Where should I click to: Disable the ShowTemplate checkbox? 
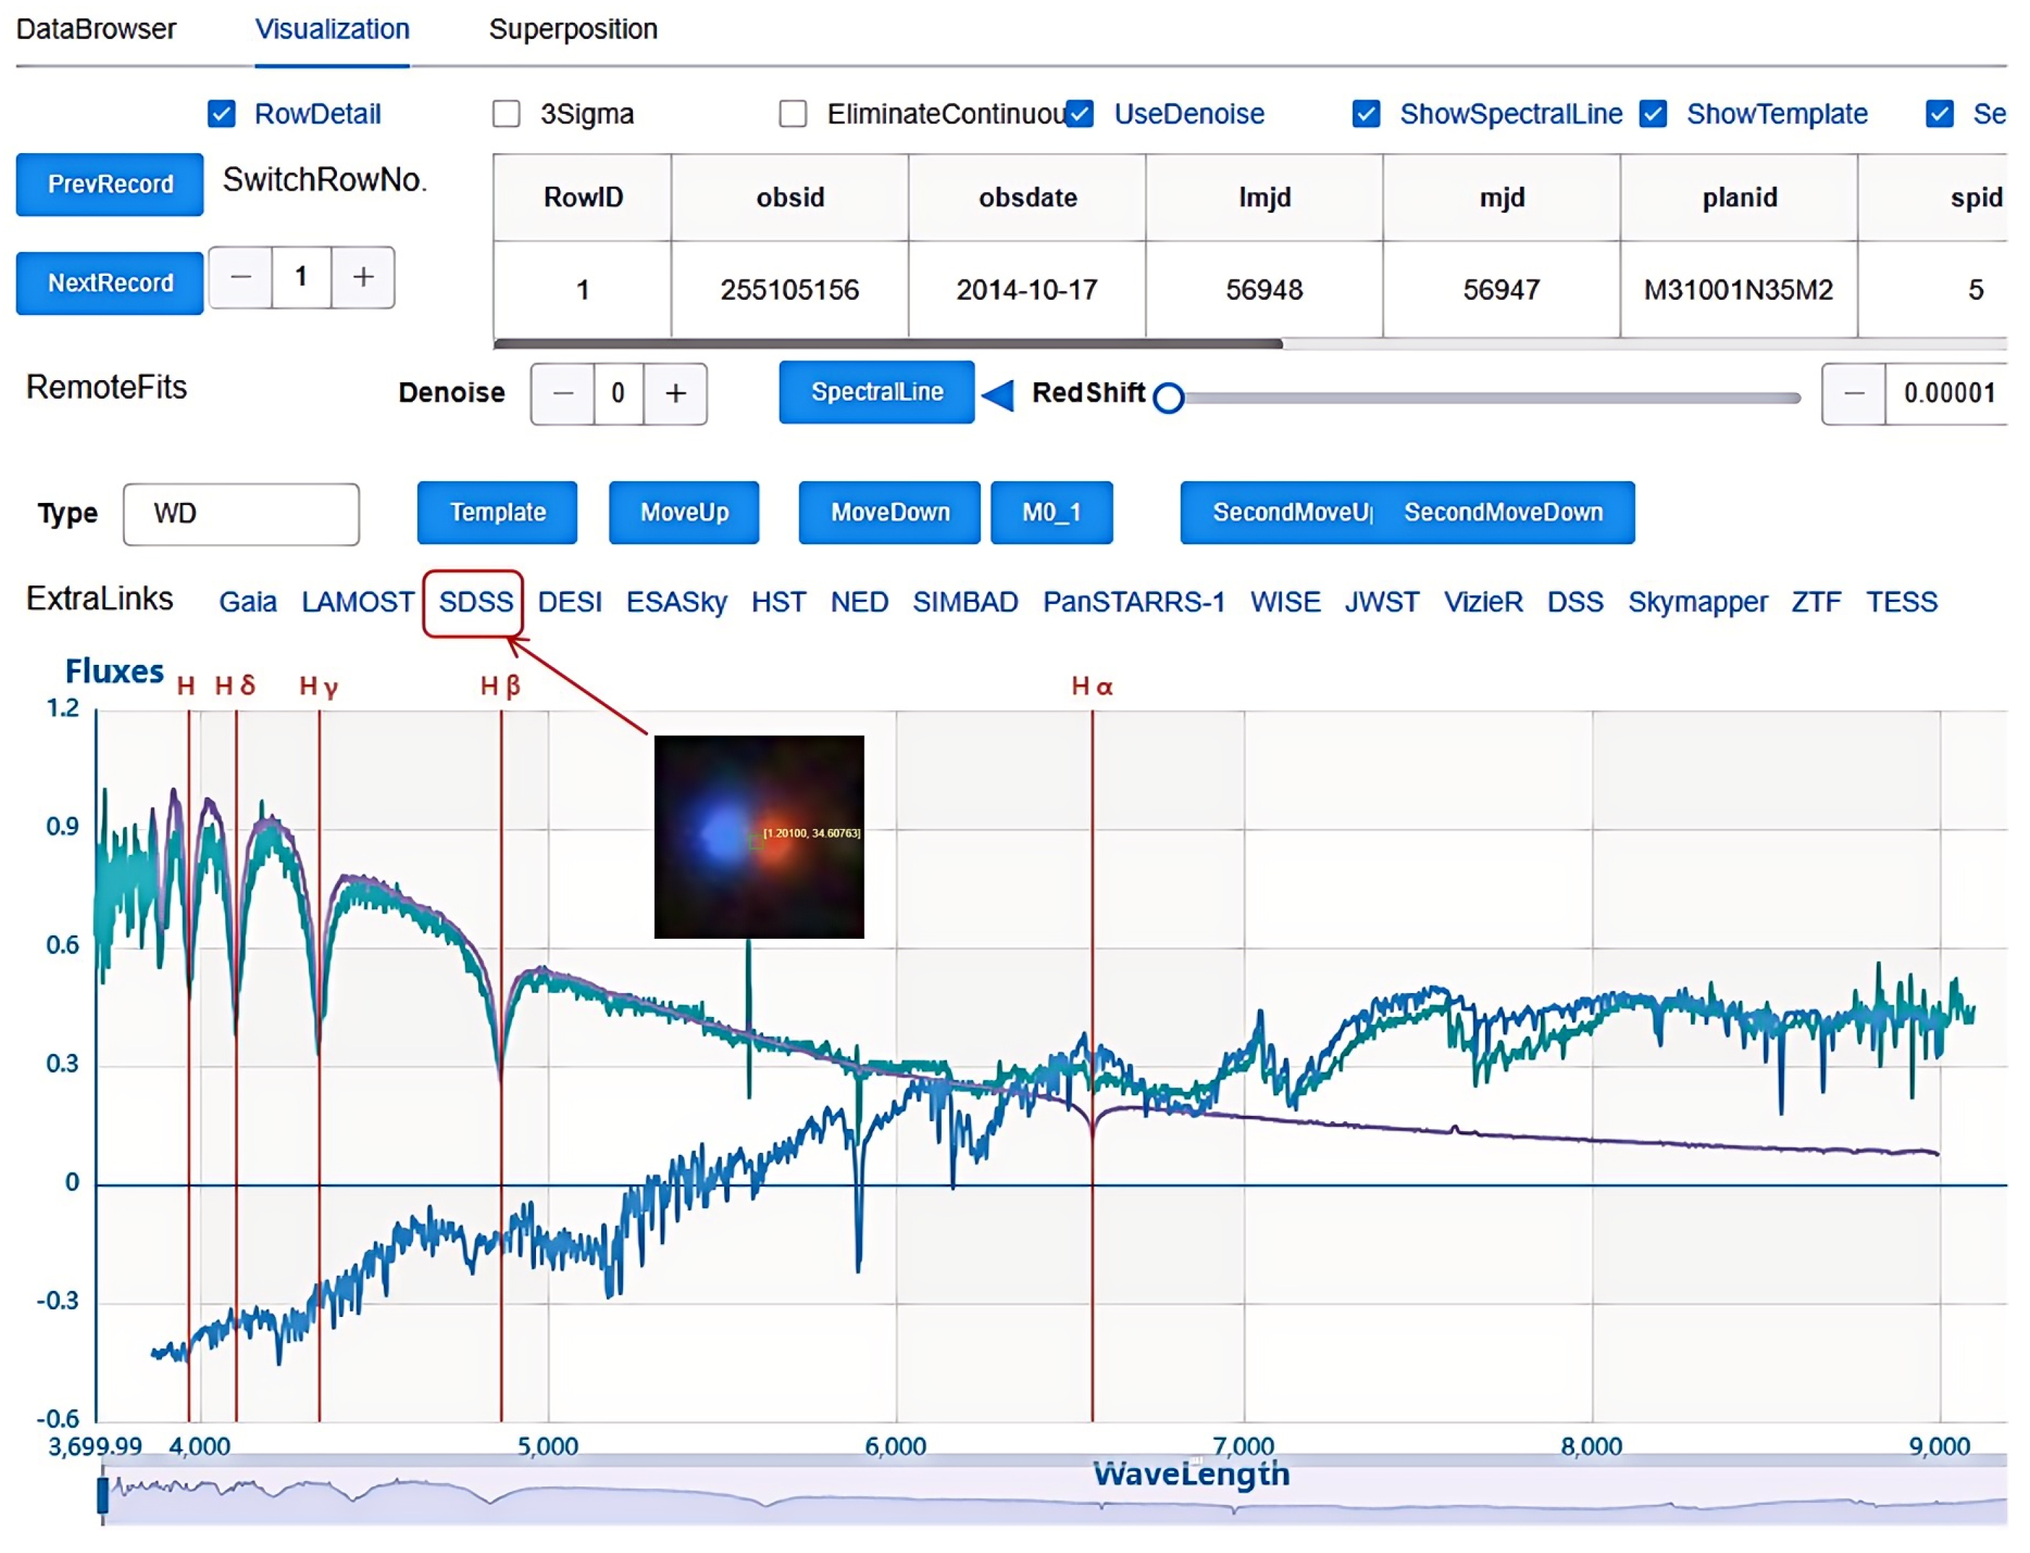(1653, 114)
